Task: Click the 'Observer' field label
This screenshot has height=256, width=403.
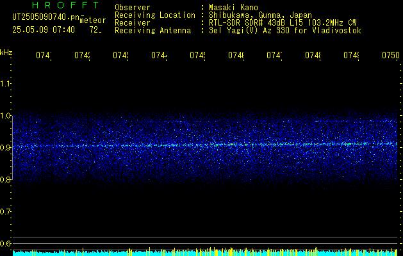Action: pos(133,7)
